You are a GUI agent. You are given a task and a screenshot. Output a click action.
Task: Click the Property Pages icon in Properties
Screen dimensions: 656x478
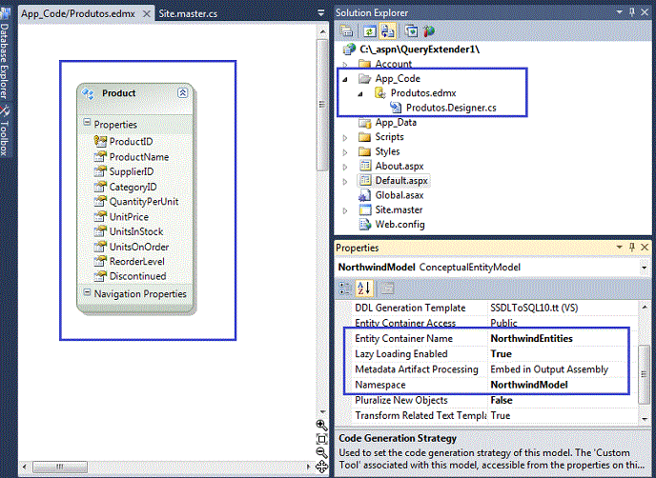pos(387,288)
